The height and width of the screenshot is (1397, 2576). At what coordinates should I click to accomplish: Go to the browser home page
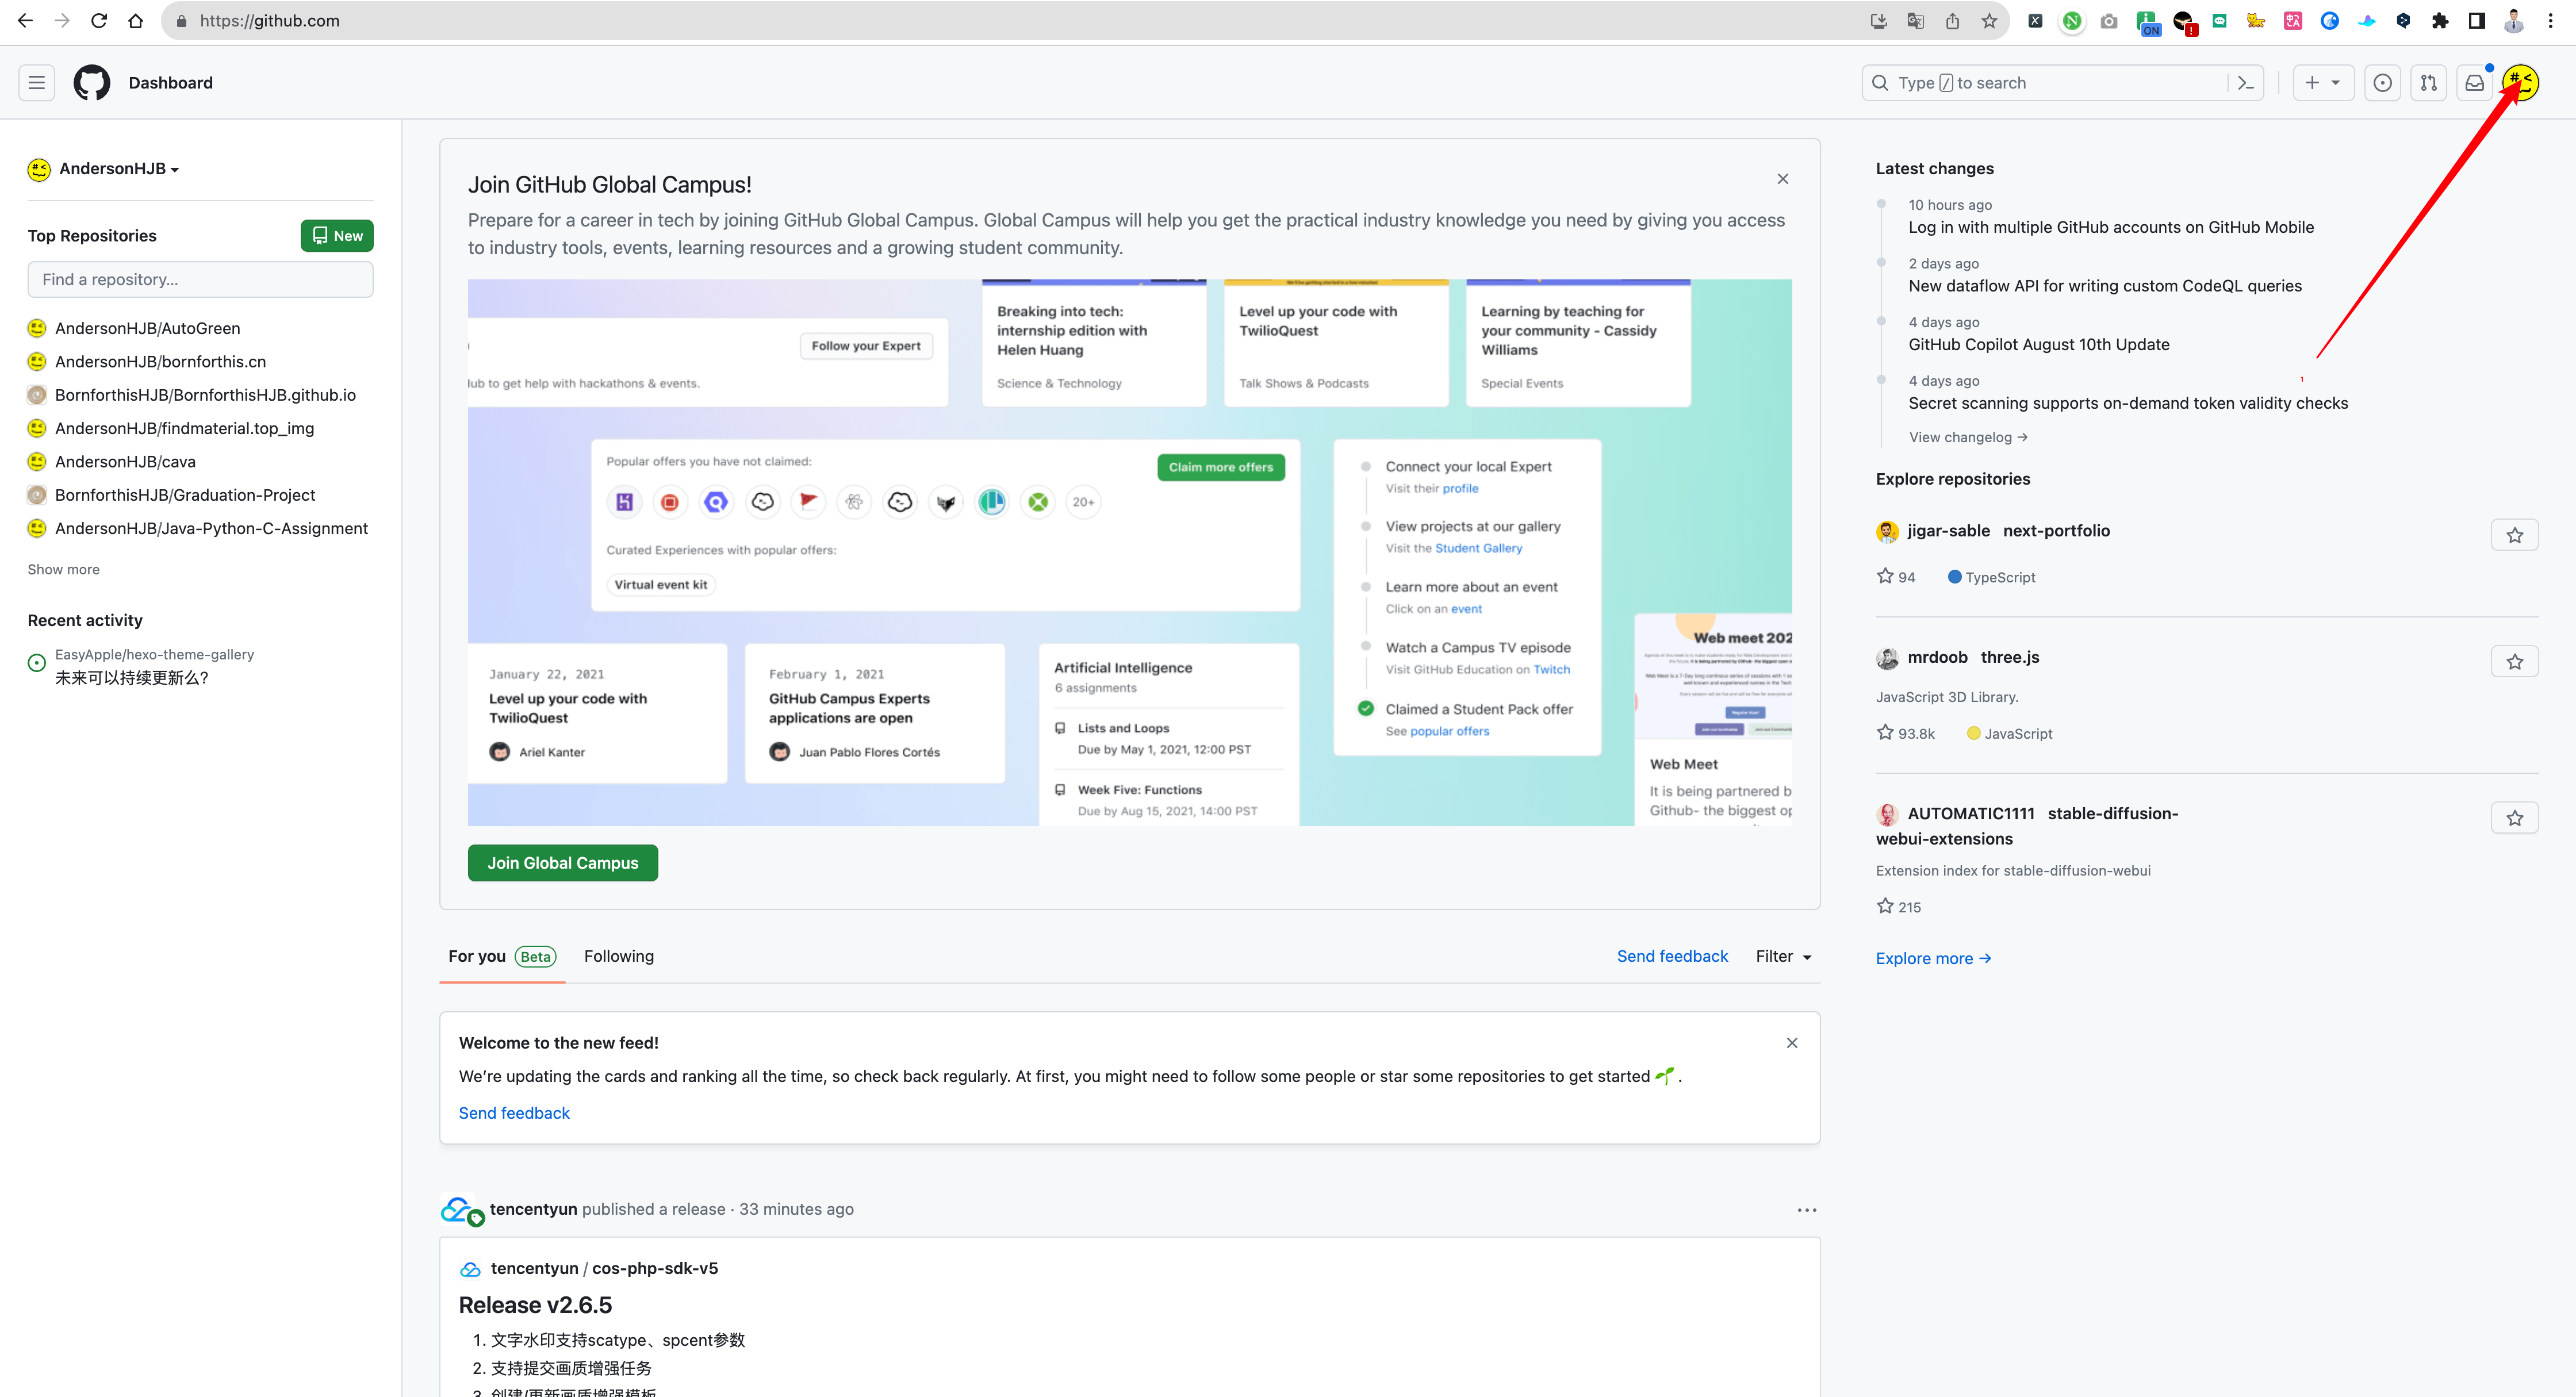point(136,21)
